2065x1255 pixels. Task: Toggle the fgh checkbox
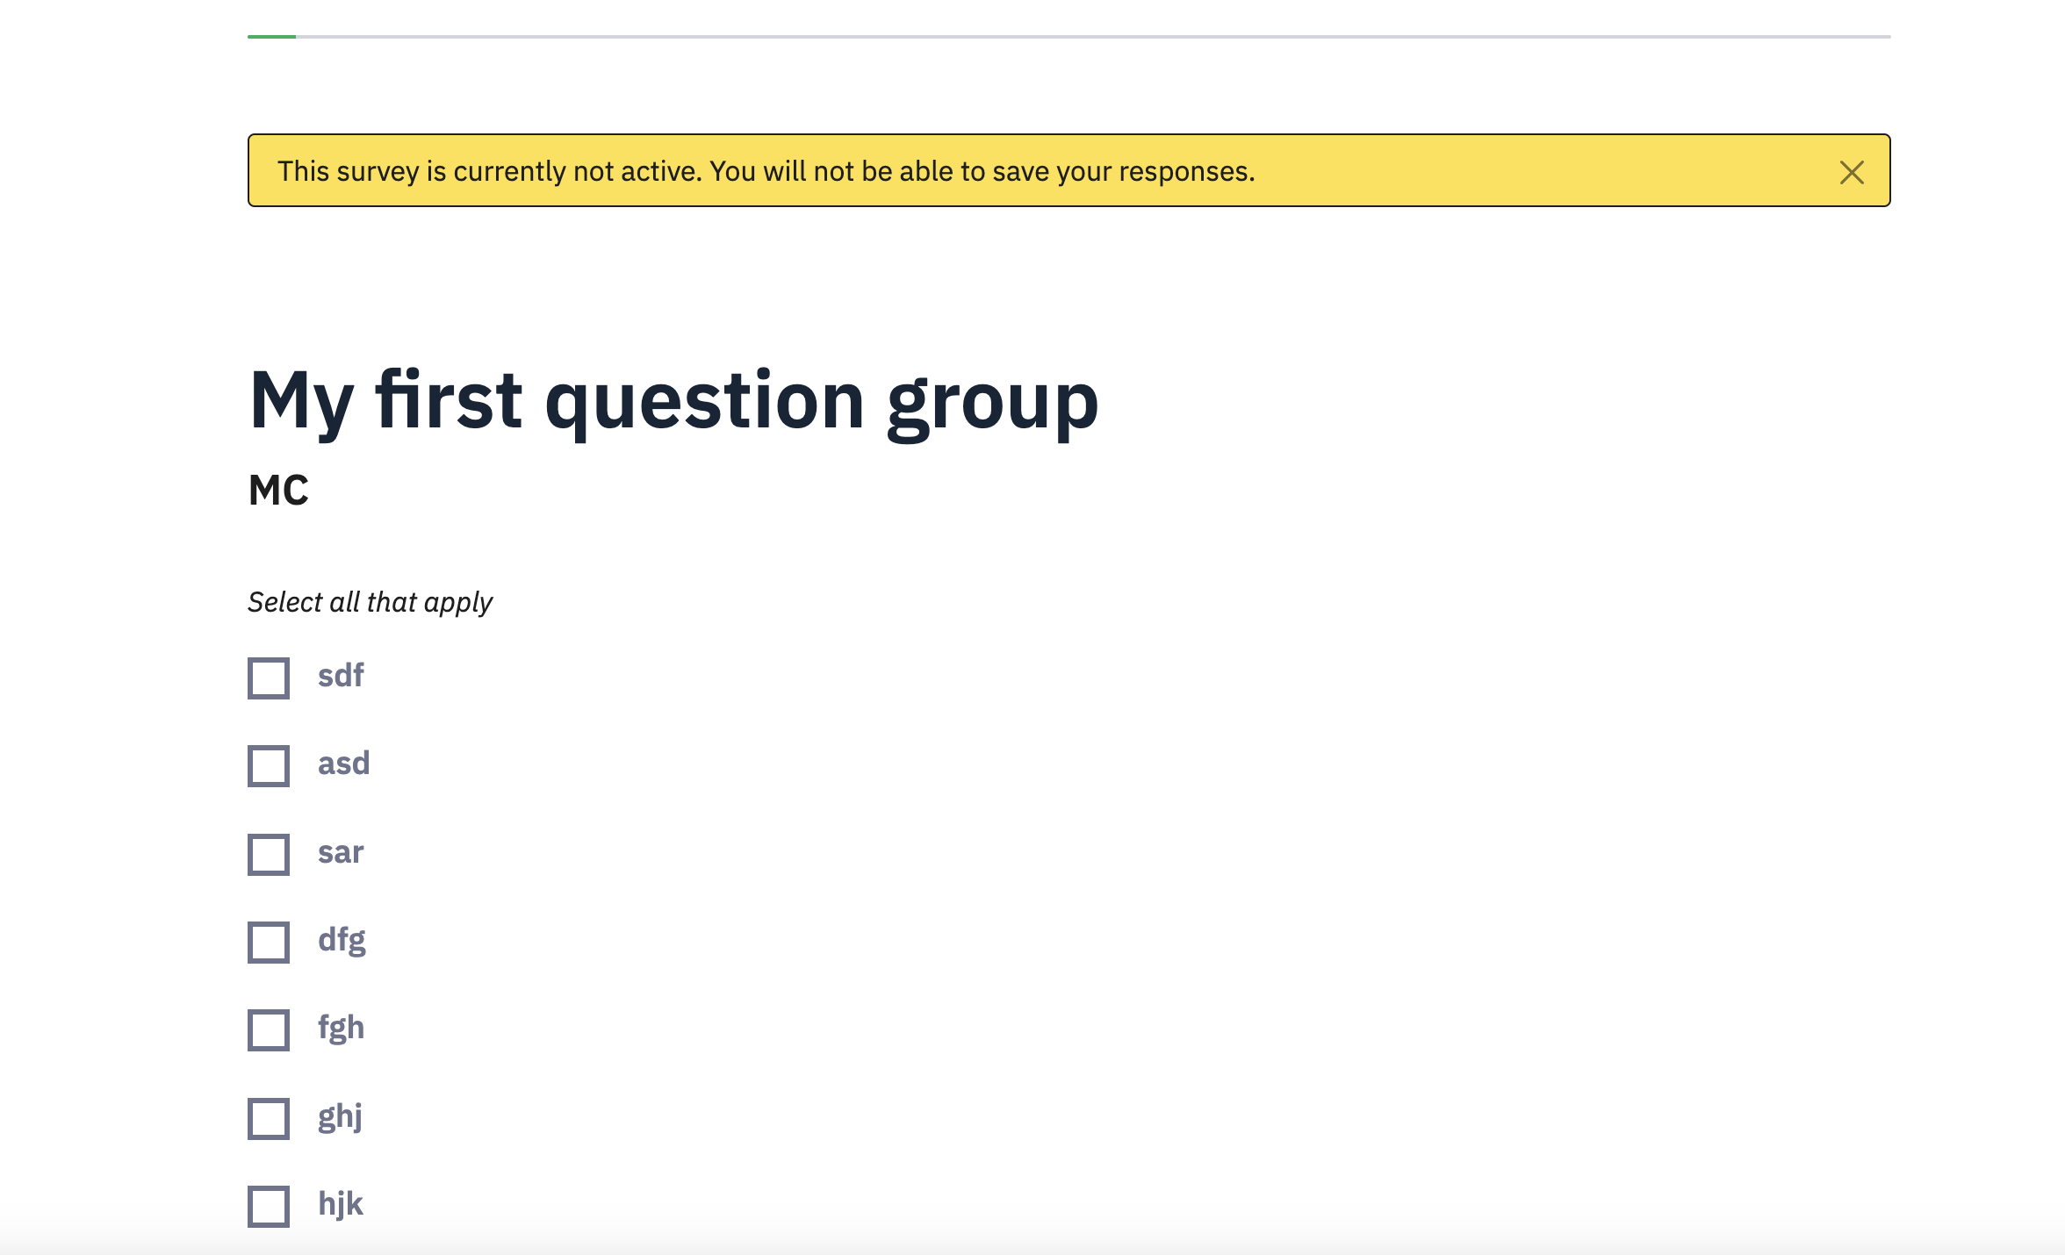[269, 1030]
